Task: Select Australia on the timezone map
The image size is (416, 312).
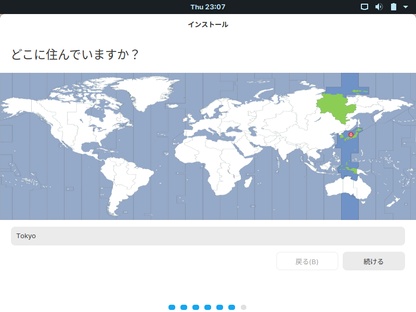Action: point(347,188)
